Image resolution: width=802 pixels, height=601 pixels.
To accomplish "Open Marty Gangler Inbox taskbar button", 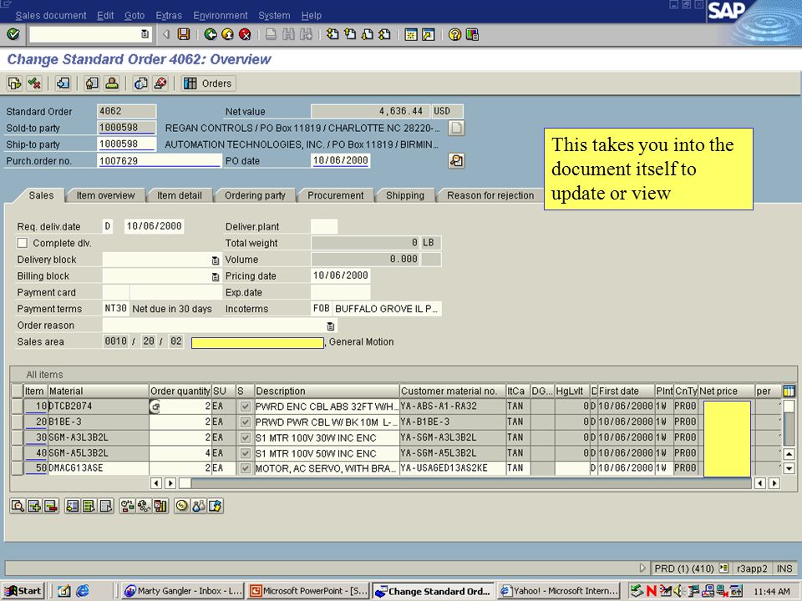I will point(183,591).
